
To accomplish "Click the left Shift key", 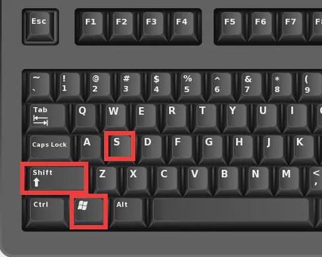I will point(54,178).
